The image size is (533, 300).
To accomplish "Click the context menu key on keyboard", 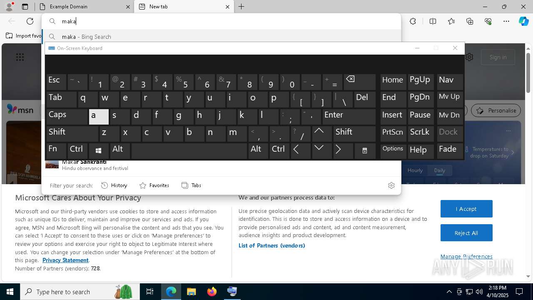I will click(364, 150).
